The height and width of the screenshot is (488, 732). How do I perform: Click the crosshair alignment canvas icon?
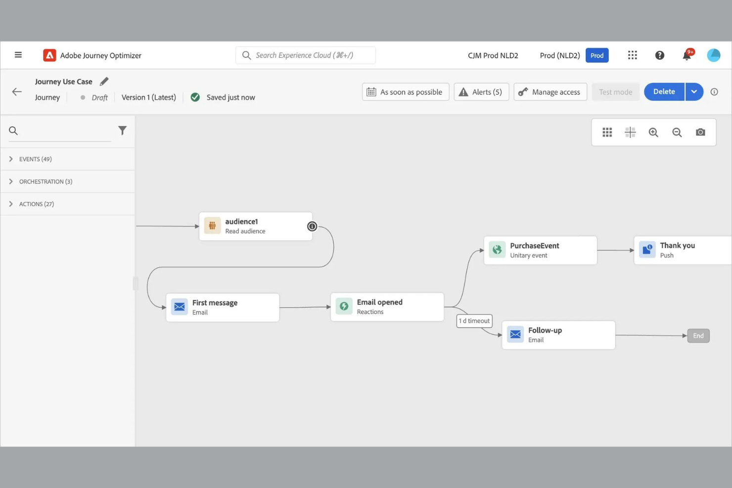point(630,132)
